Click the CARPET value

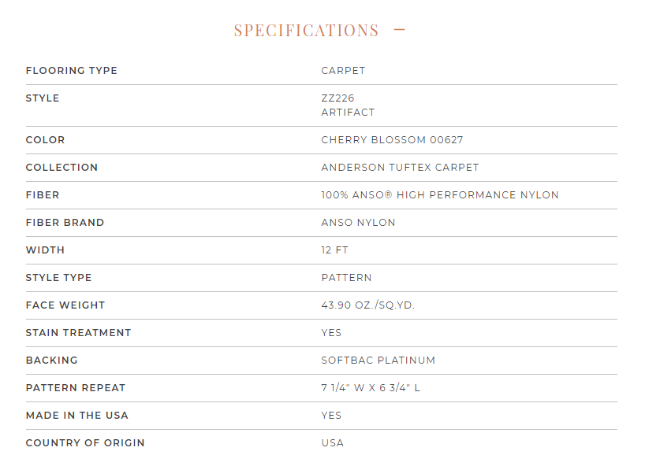coord(343,71)
